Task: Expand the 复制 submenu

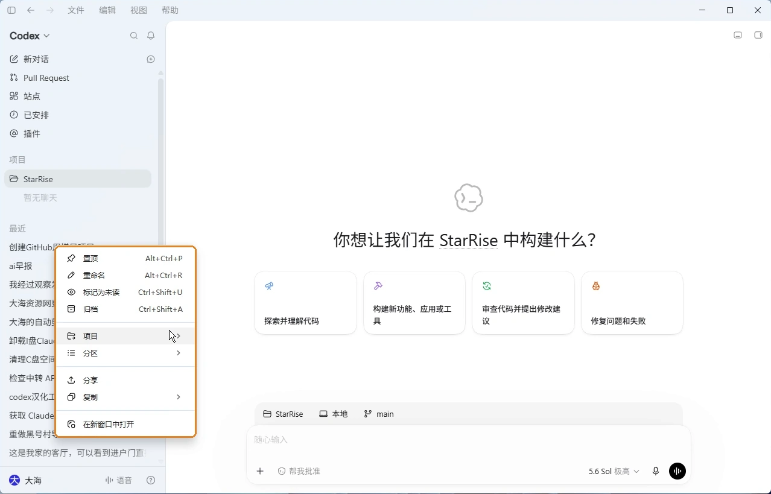Action: (125, 397)
